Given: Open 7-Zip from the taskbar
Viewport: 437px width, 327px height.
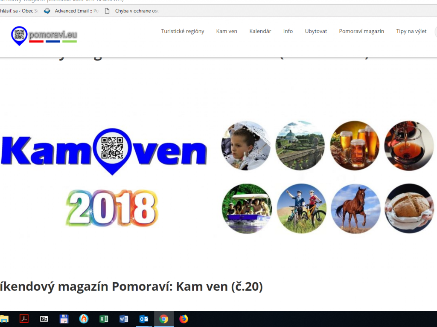Looking at the screenshot, I should point(44,319).
